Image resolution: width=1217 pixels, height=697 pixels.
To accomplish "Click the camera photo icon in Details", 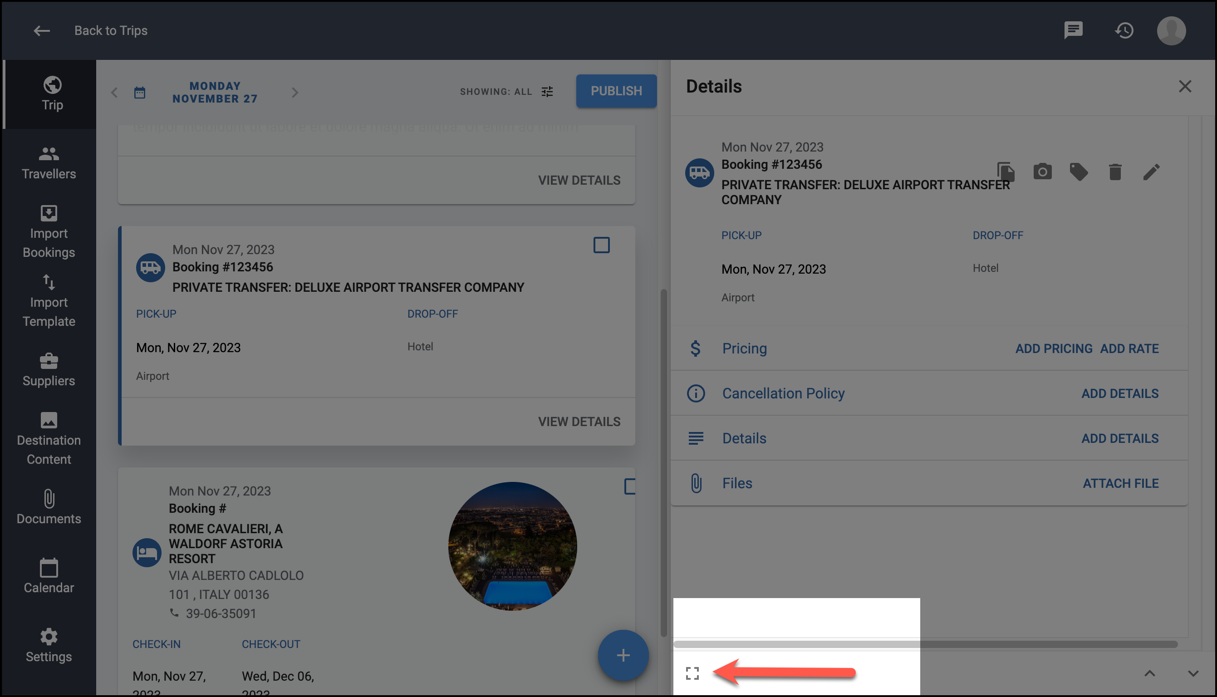I will (1042, 172).
